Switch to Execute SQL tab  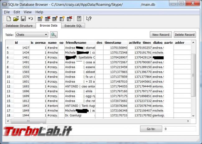point(73,26)
